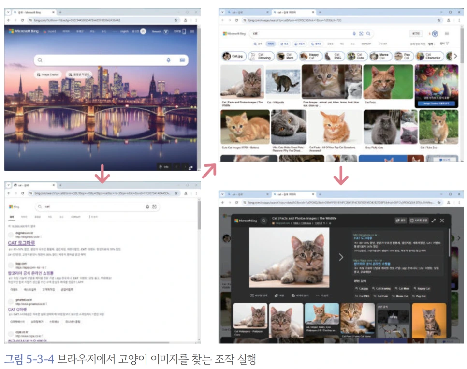Click the mobile phone icon on Bing homepage
The image size is (467, 369).
coord(184,31)
